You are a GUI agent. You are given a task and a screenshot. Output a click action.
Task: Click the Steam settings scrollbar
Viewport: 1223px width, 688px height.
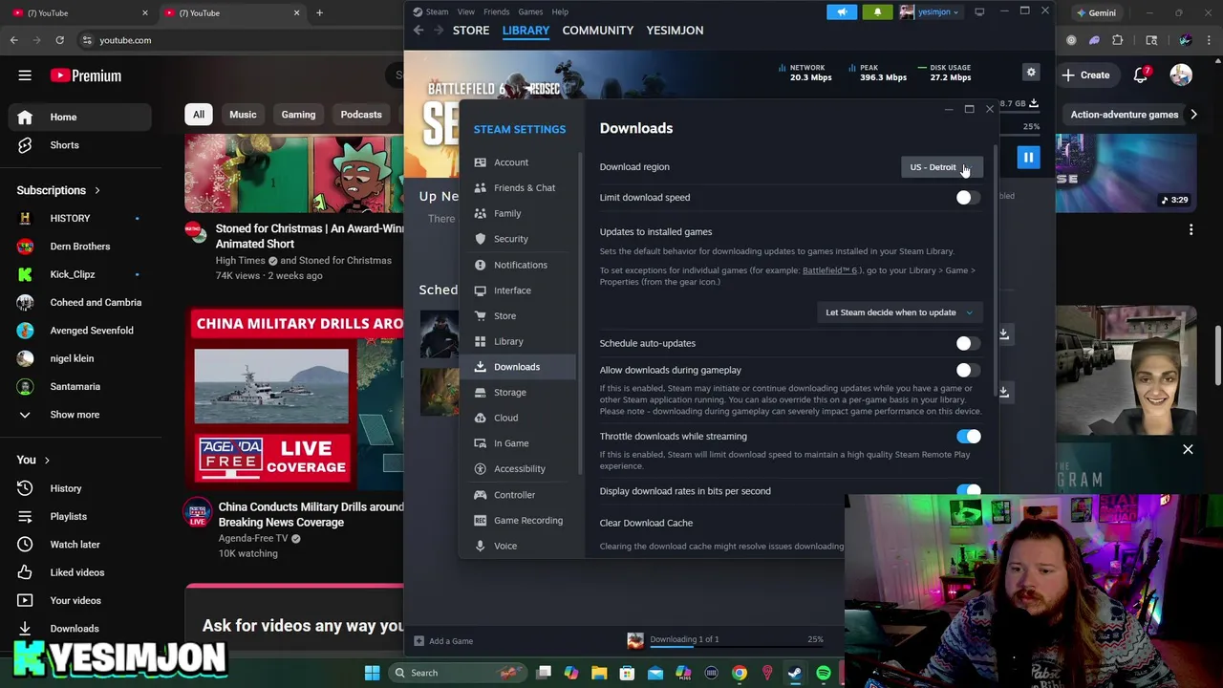pyautogui.click(x=580, y=315)
